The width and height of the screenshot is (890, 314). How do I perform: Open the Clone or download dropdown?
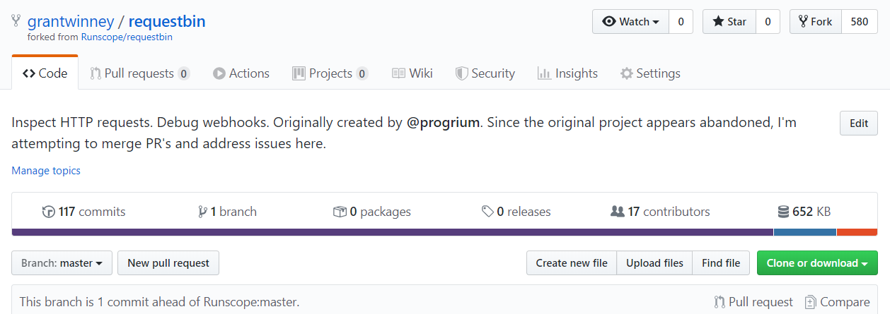pyautogui.click(x=817, y=263)
